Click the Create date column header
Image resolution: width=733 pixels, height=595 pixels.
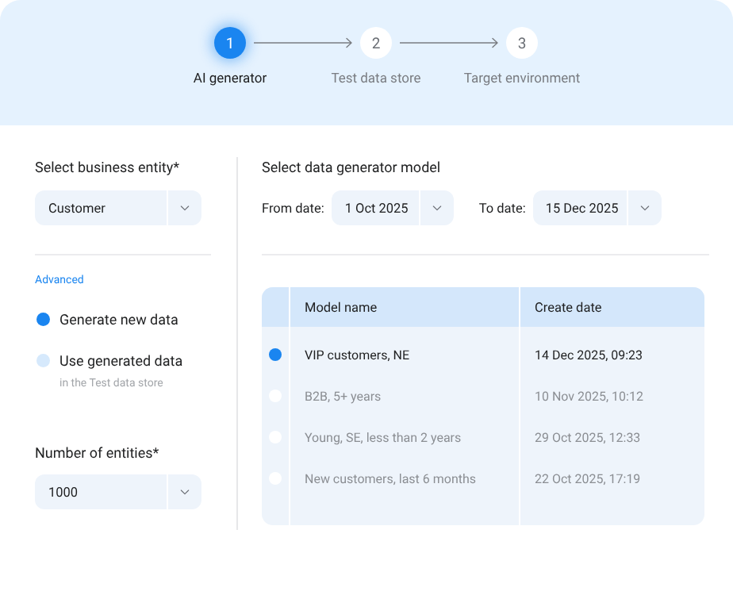pyautogui.click(x=612, y=307)
